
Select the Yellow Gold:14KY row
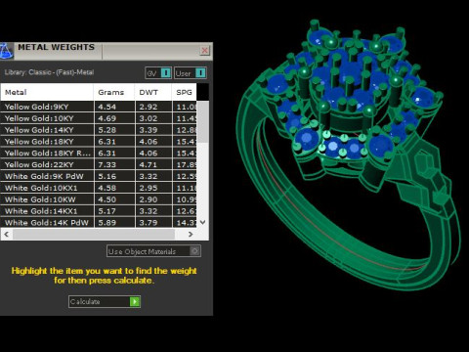point(99,130)
